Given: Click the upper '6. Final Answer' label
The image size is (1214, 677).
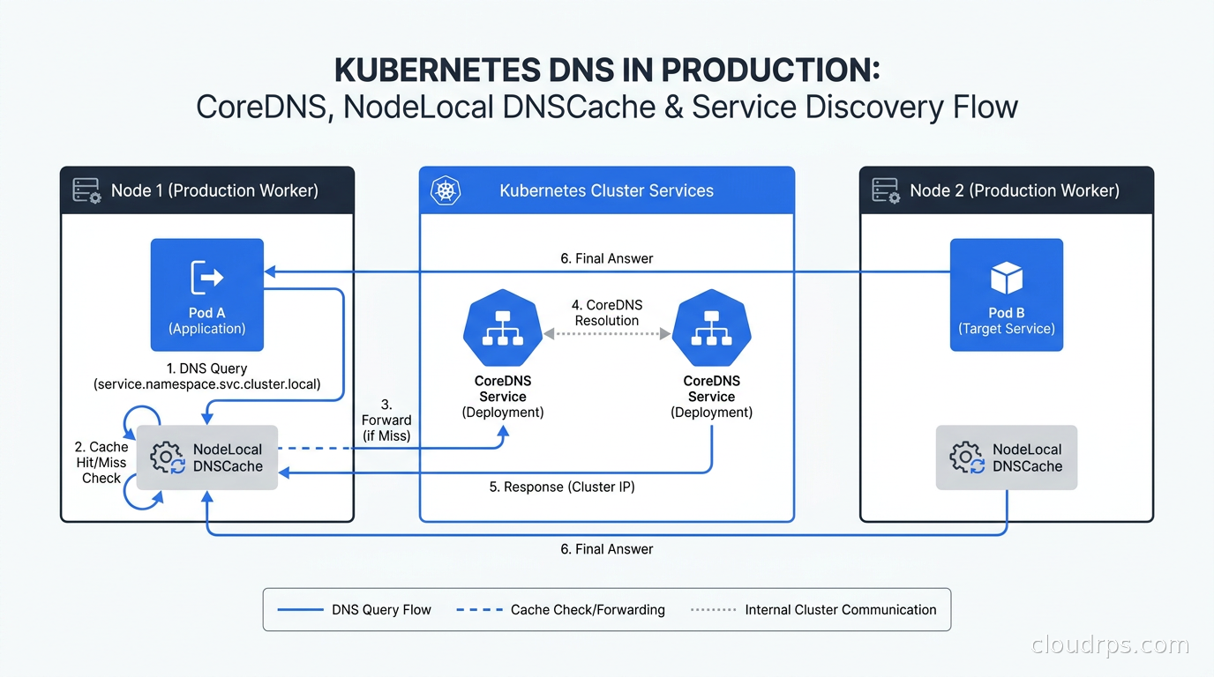Looking at the screenshot, I should pyautogui.click(x=607, y=258).
